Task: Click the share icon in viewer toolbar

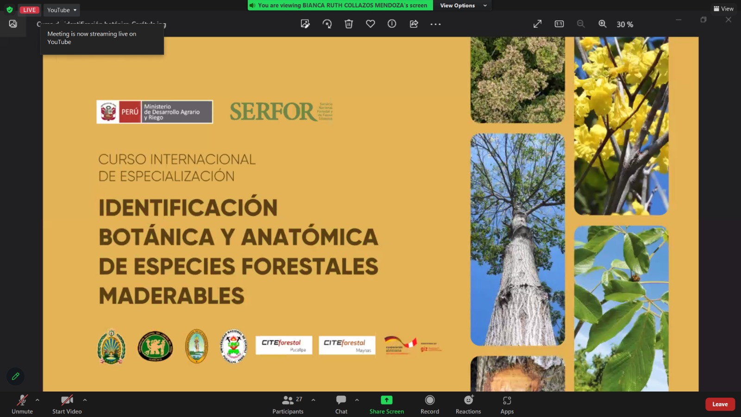Action: [x=414, y=24]
